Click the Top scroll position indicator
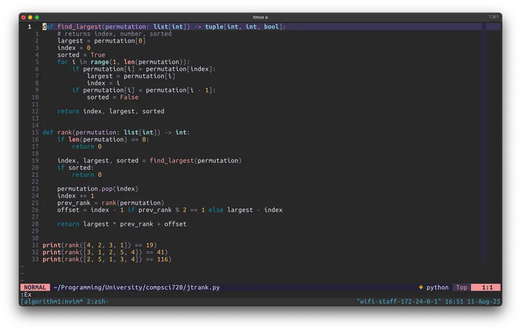 click(461, 288)
